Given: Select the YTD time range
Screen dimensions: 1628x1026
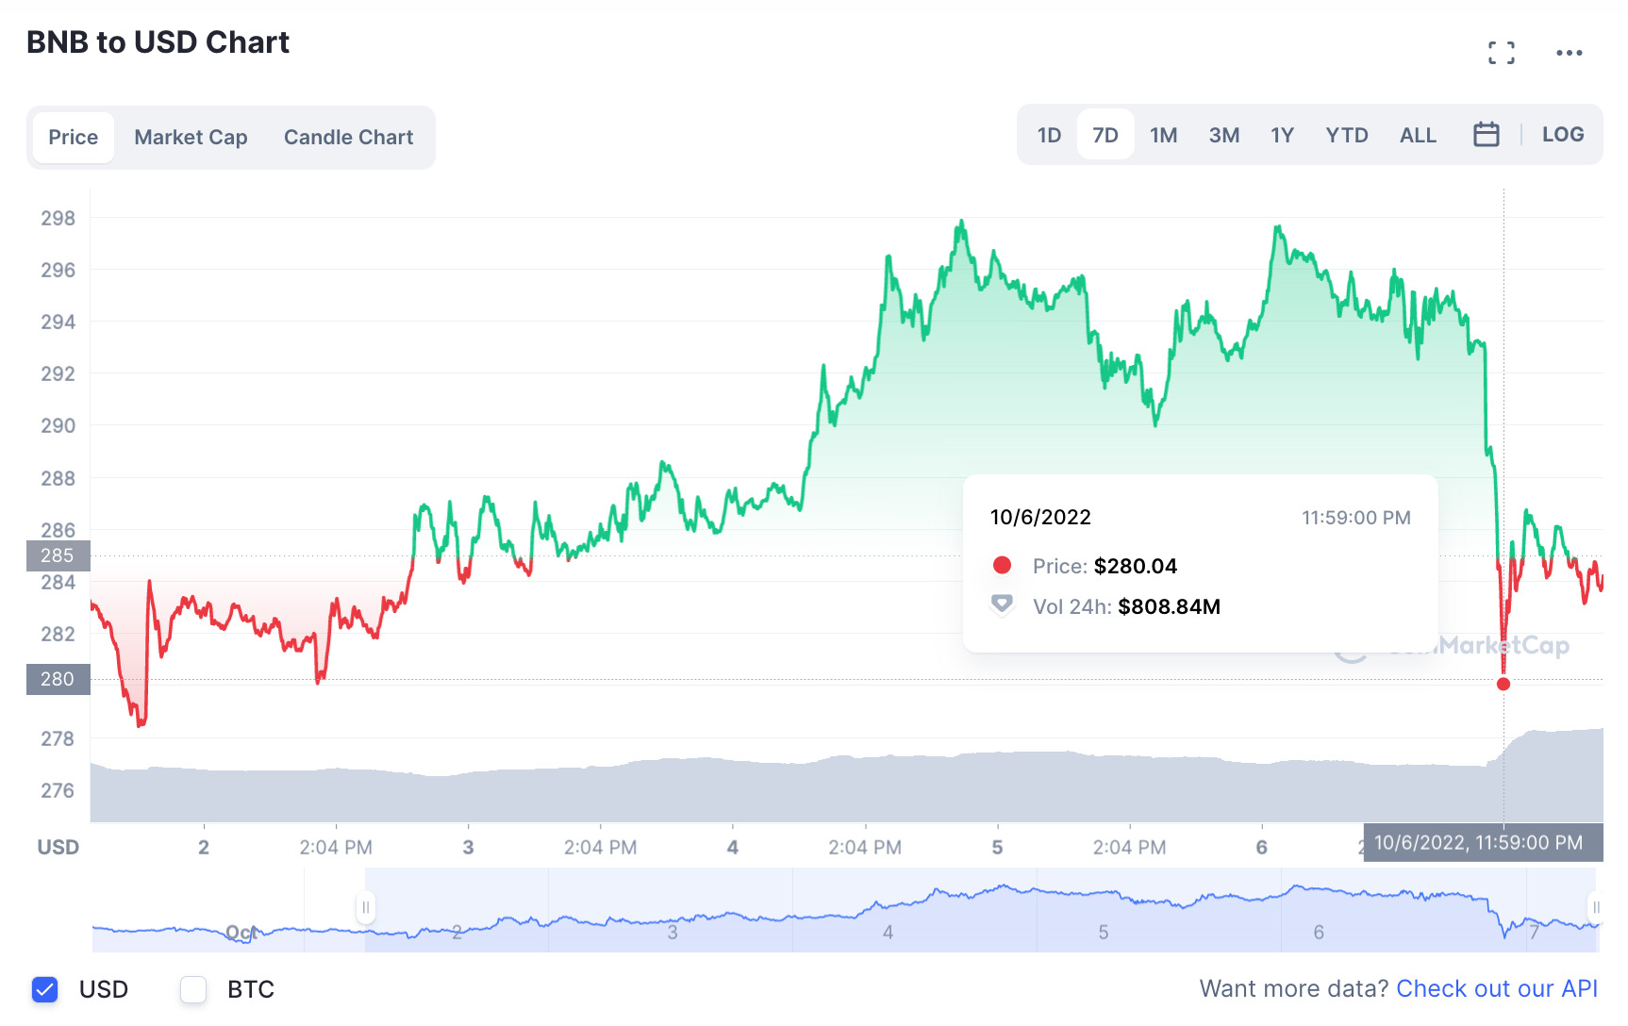Looking at the screenshot, I should [x=1347, y=135].
